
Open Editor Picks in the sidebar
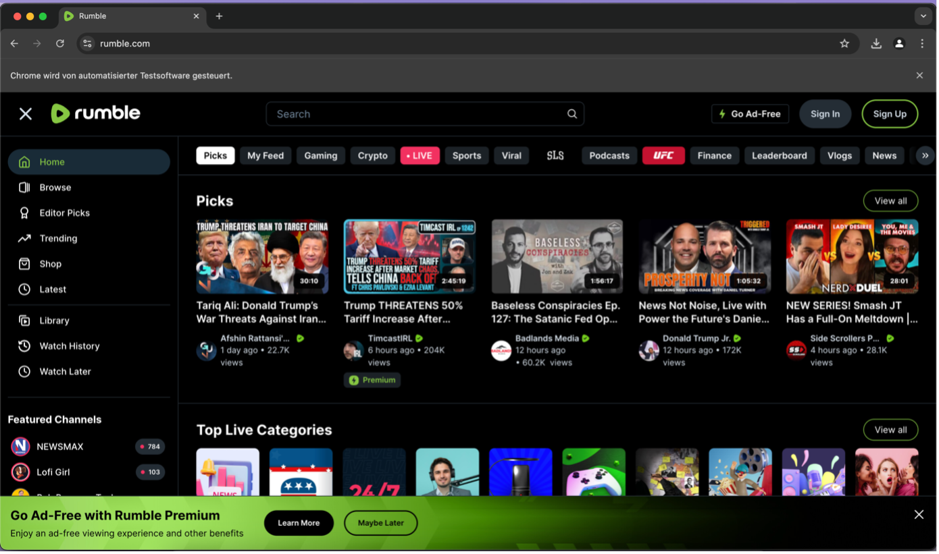89,213
